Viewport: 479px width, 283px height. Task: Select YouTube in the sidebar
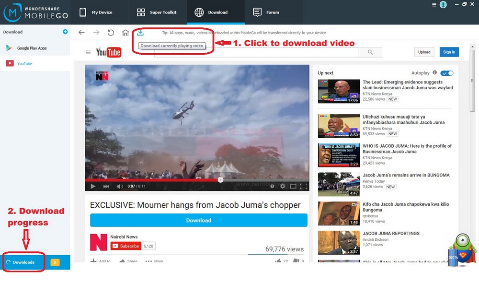pyautogui.click(x=24, y=64)
